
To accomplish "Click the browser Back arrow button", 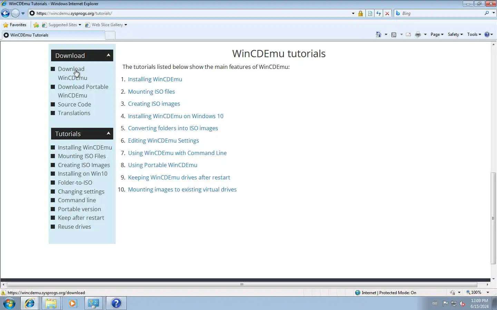I will pyautogui.click(x=5, y=13).
